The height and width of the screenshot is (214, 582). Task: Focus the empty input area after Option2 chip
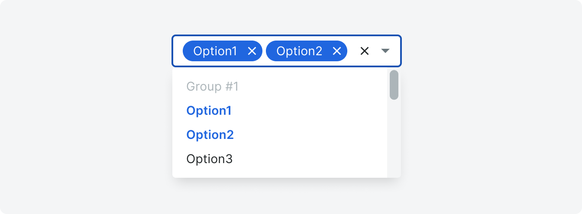coord(352,51)
